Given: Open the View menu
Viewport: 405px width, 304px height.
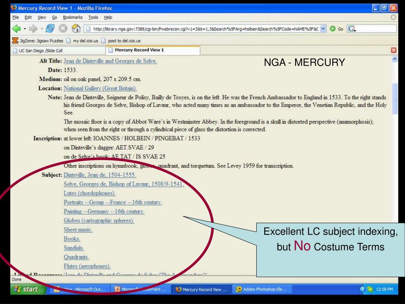Looking at the screenshot, I should tap(42, 17).
